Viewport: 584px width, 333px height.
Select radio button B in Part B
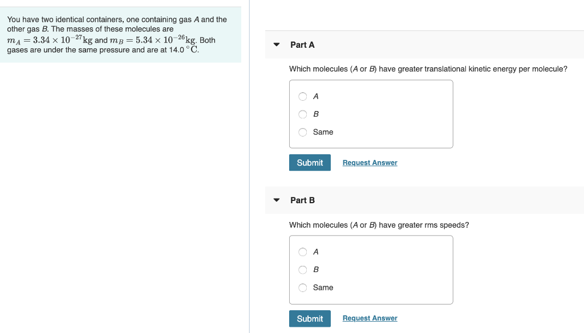tap(303, 269)
